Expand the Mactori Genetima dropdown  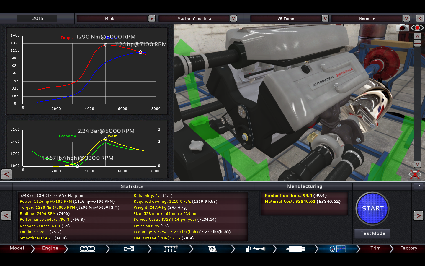coord(233,18)
